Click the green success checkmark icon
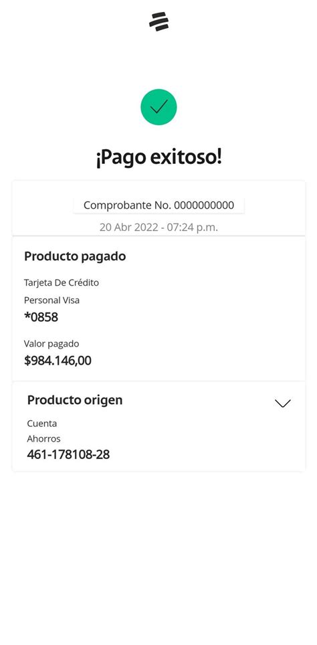The width and height of the screenshot is (317, 645). click(x=158, y=107)
